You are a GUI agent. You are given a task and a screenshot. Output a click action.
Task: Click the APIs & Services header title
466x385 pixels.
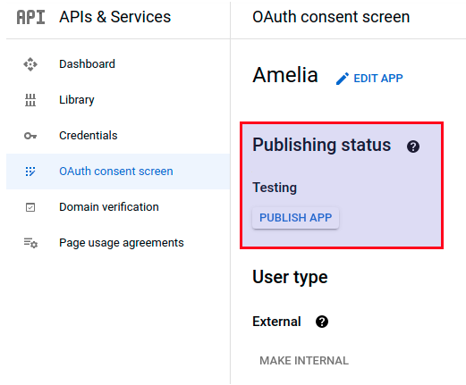tap(115, 17)
